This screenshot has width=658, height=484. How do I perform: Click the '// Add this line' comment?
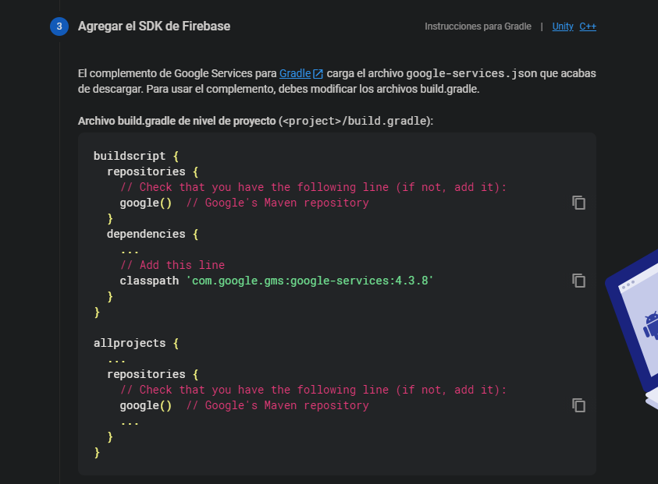point(173,265)
